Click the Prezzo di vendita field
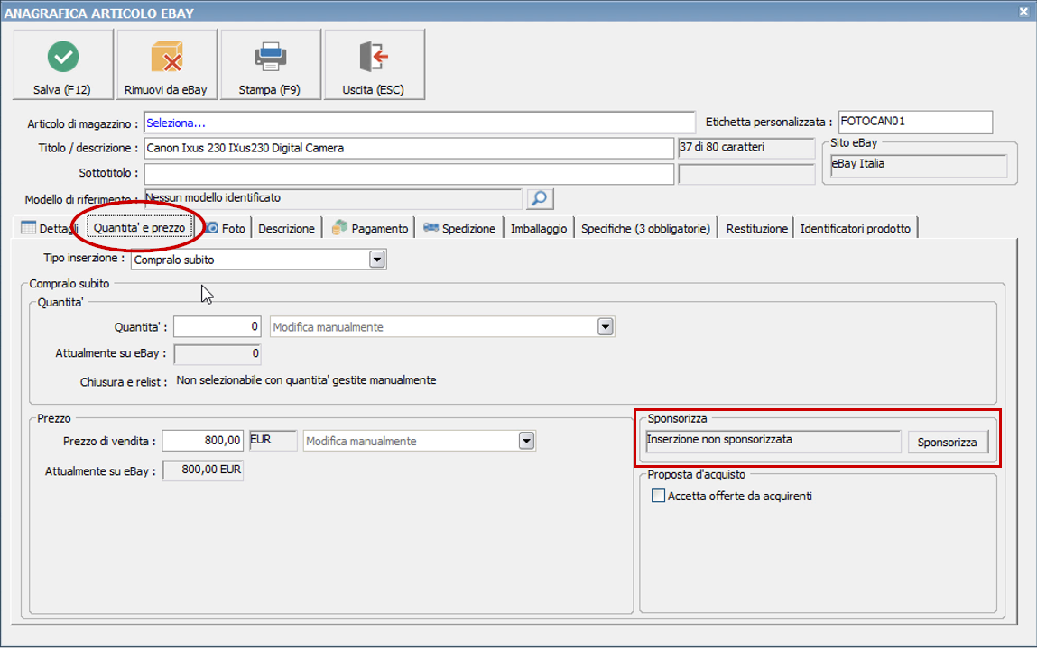This screenshot has height=648, width=1037. tap(202, 441)
